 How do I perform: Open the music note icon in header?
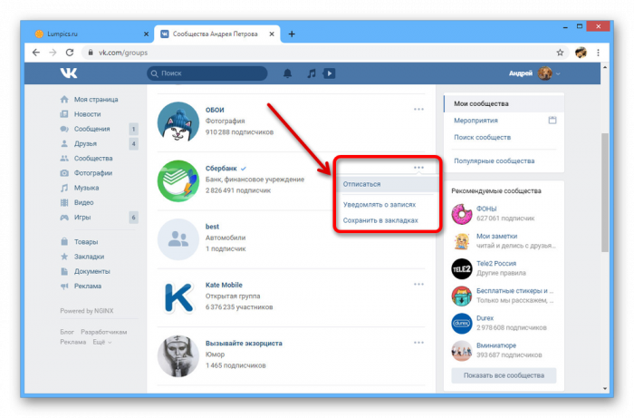(x=311, y=73)
